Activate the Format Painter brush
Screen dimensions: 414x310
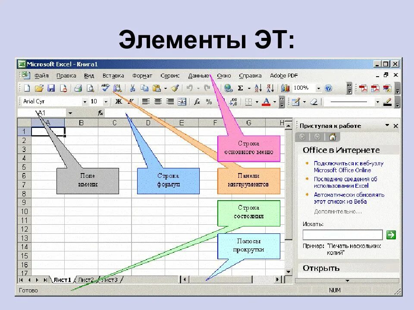pyautogui.click(x=175, y=88)
